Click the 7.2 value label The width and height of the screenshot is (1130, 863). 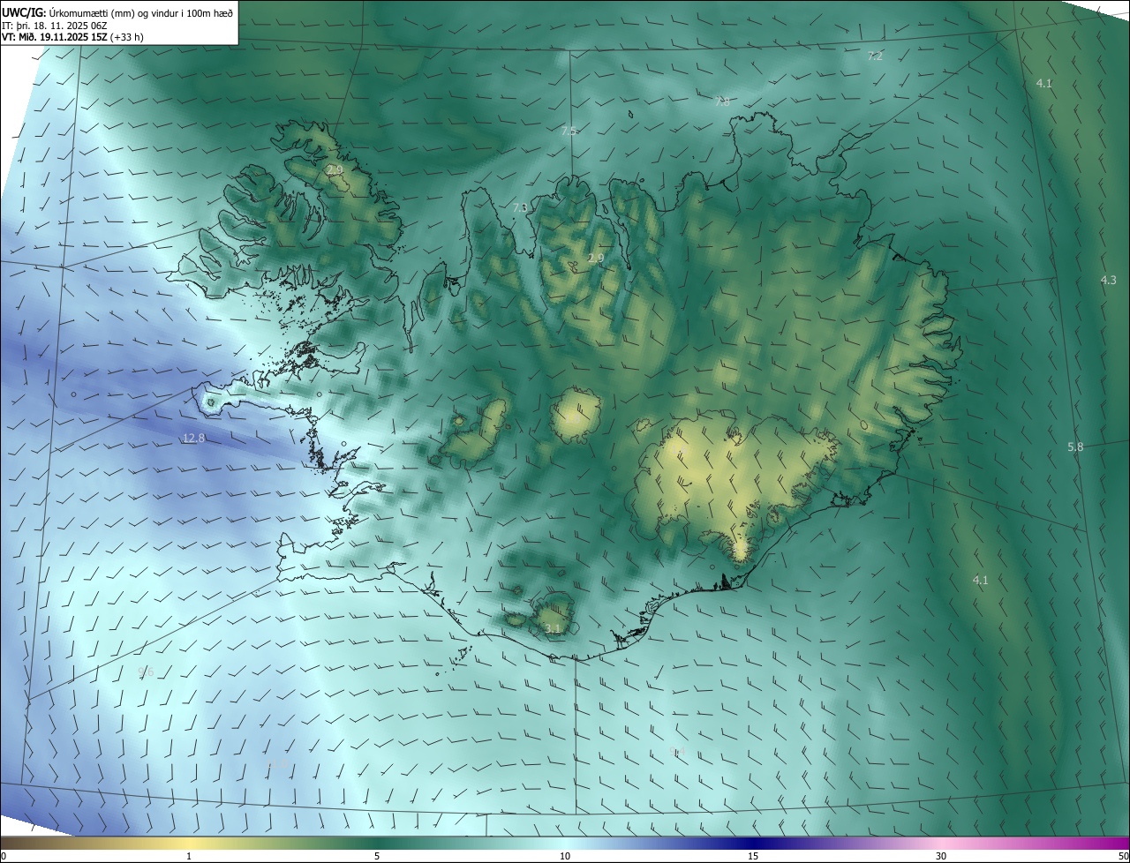(x=875, y=56)
